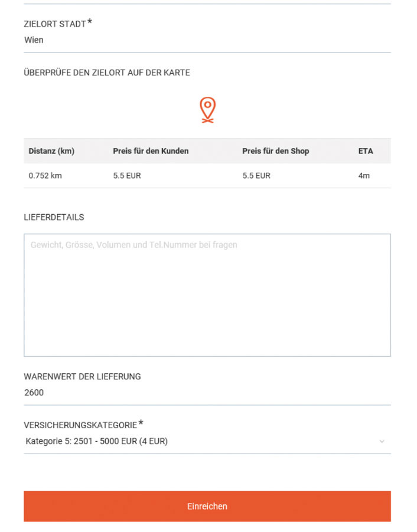Screen dimensions: 417x532
Task: Click the Preis für den Shop header
Action: coord(276,151)
